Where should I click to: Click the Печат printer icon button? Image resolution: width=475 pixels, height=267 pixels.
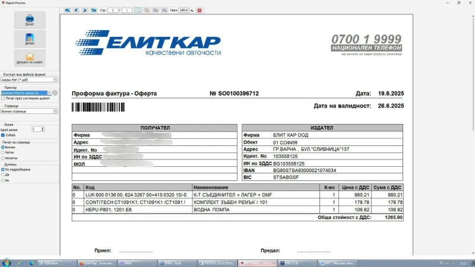coord(30,20)
